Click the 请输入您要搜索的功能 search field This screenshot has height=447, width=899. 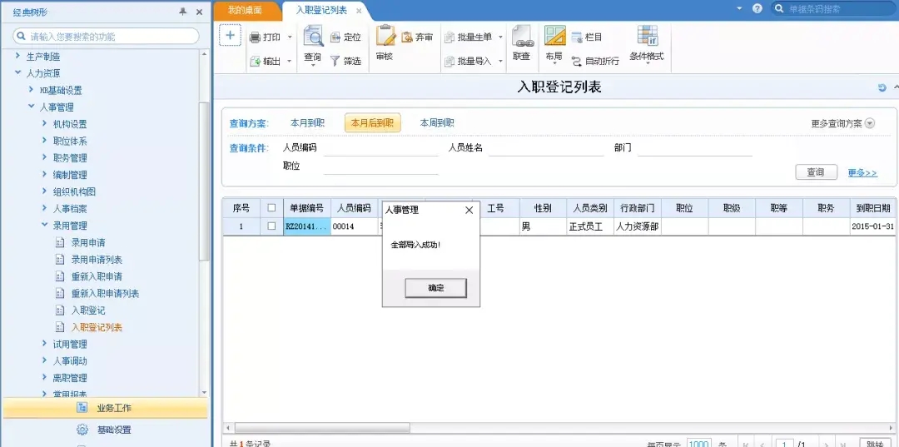pyautogui.click(x=106, y=36)
